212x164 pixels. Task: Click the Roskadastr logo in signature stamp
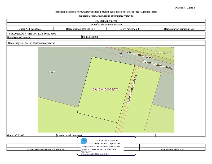(x=84, y=141)
